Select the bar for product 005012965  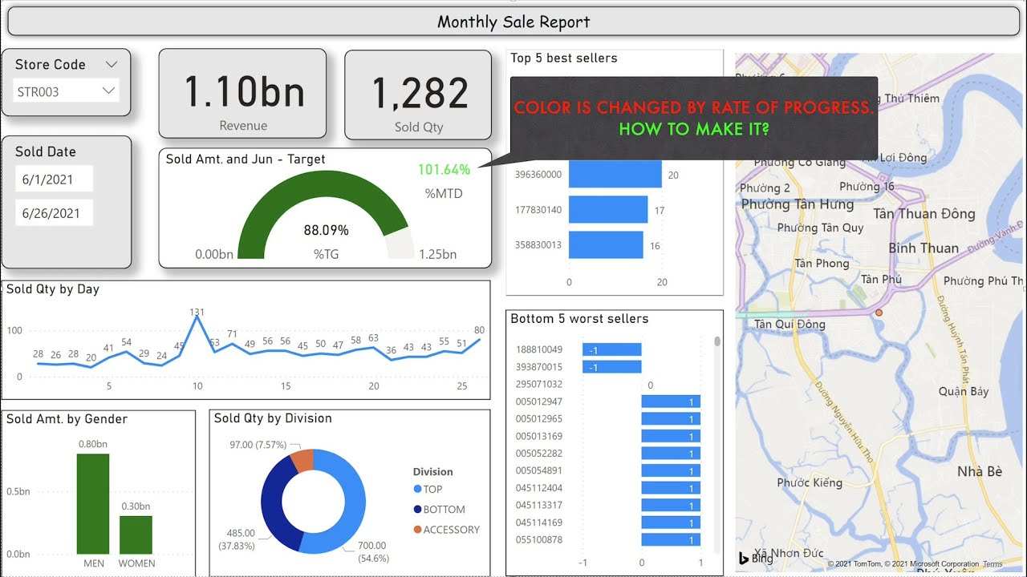click(x=672, y=418)
